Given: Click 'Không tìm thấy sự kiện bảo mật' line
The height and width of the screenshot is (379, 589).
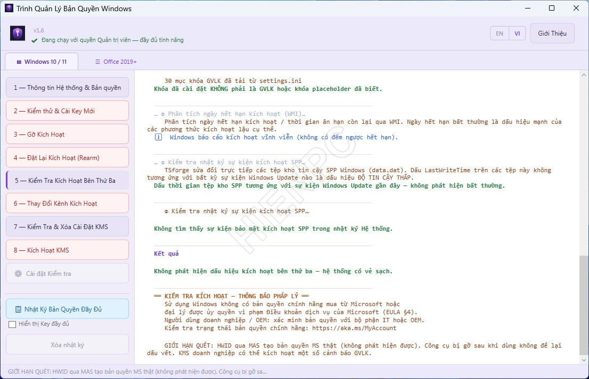Looking at the screenshot, I should click(273, 229).
